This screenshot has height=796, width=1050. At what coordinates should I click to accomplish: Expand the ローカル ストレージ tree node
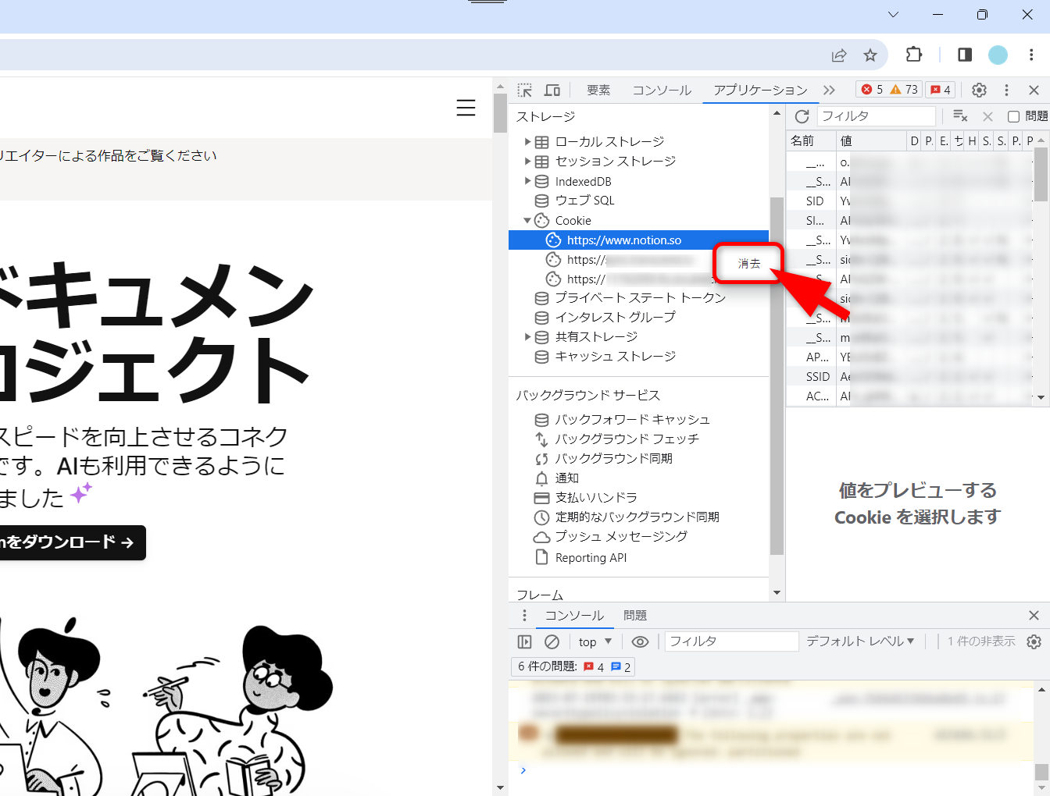click(528, 142)
